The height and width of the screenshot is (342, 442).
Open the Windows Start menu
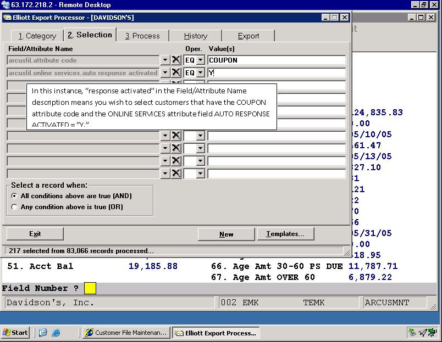(15, 333)
